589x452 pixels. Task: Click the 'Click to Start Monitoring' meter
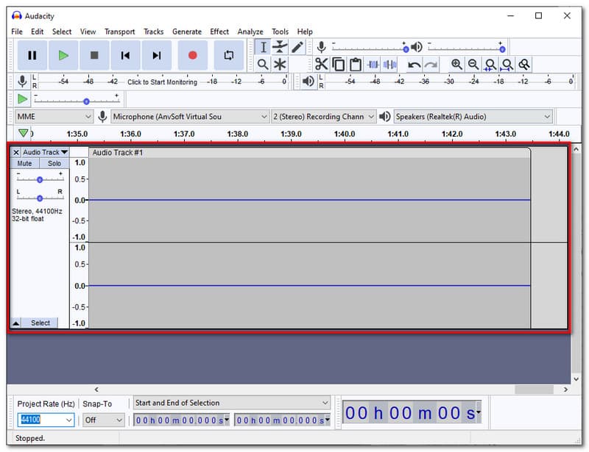pos(162,82)
